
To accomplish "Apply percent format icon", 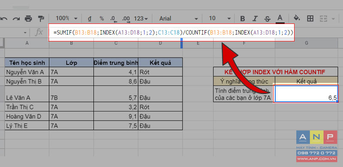I will point(102,18).
